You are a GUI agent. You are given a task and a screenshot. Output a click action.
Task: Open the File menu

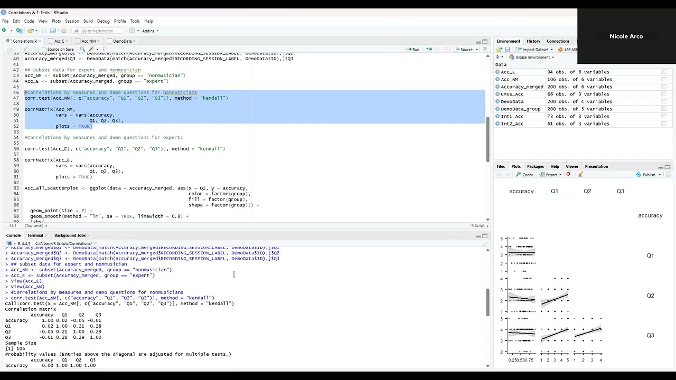(5, 21)
